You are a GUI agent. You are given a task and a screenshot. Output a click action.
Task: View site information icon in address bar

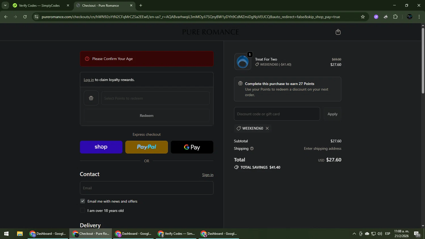(36, 17)
